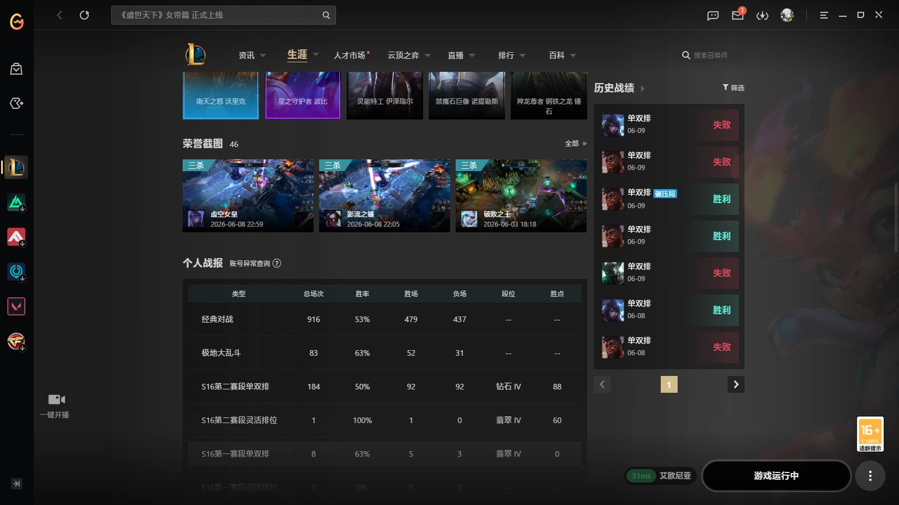Select page 1 of match history

click(669, 384)
